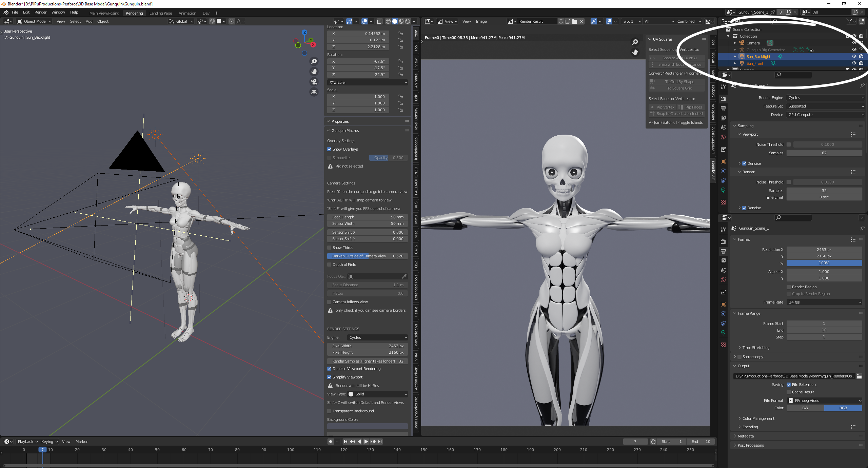Open Object Data (light) tab in upper Properties editor
868x468 pixels.
pos(723,190)
